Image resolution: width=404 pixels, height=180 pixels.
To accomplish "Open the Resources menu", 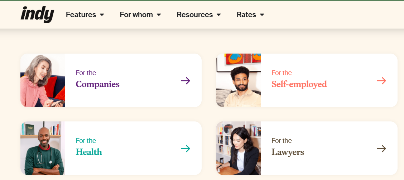I will click(194, 15).
